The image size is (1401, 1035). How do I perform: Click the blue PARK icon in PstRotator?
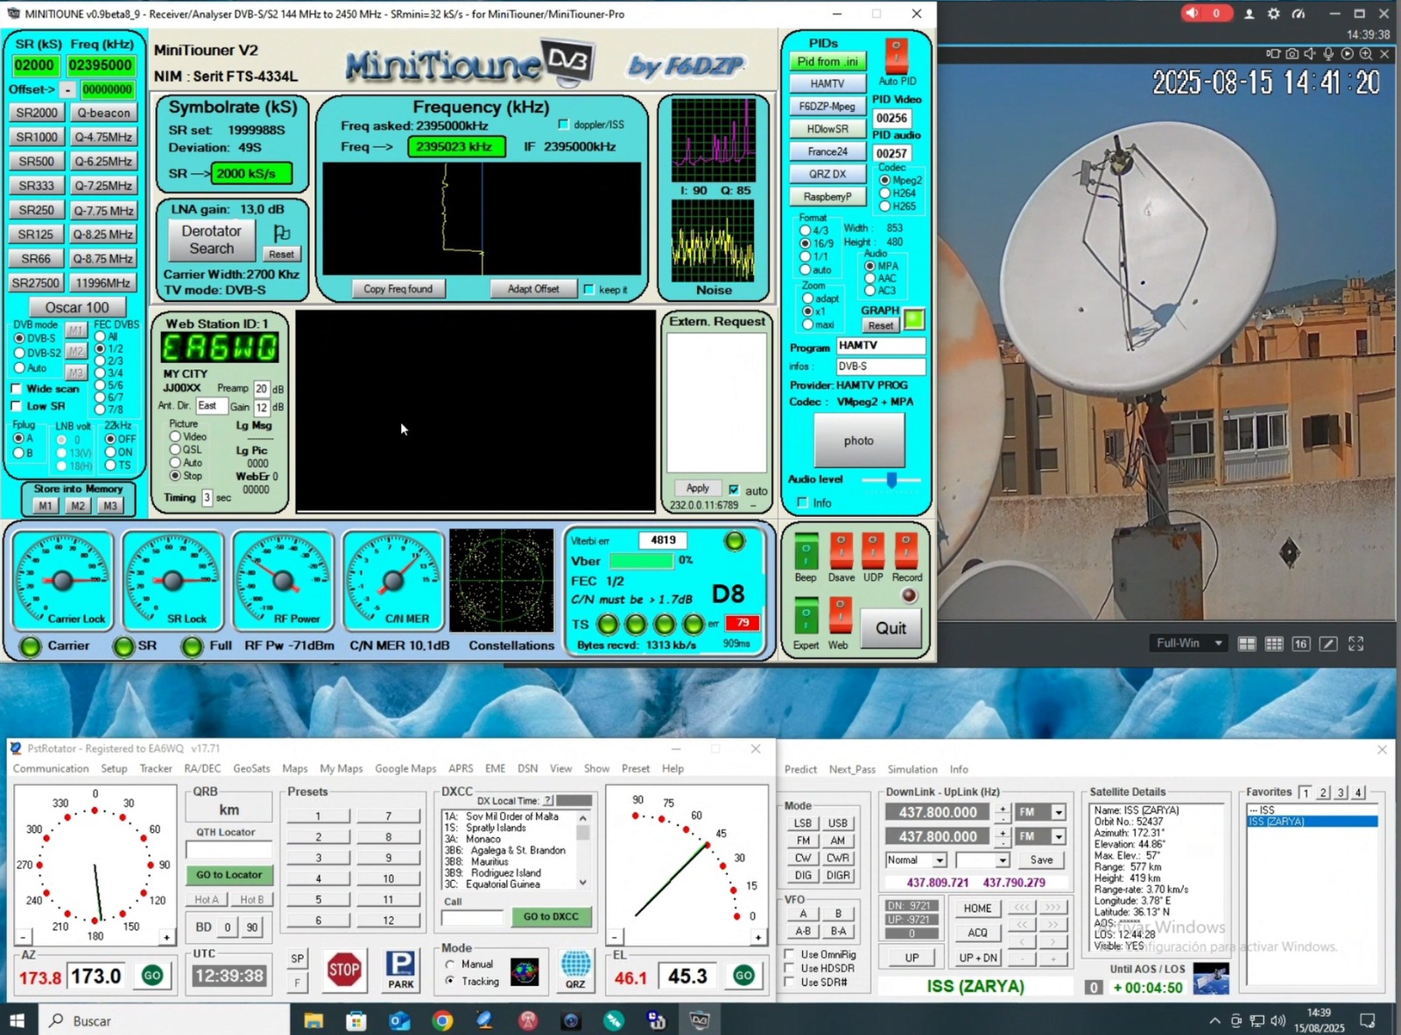(400, 969)
